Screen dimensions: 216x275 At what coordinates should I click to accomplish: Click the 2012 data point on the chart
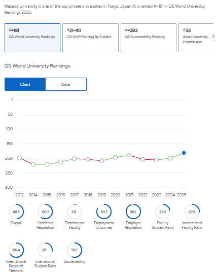pos(19,158)
